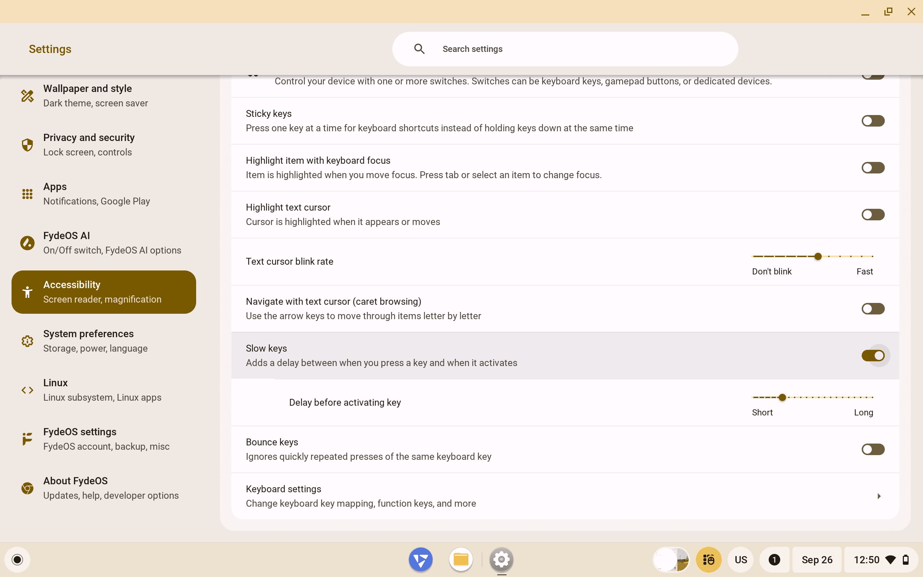Click the Wallpaper and style brush icon
The image size is (923, 577).
pos(27,96)
